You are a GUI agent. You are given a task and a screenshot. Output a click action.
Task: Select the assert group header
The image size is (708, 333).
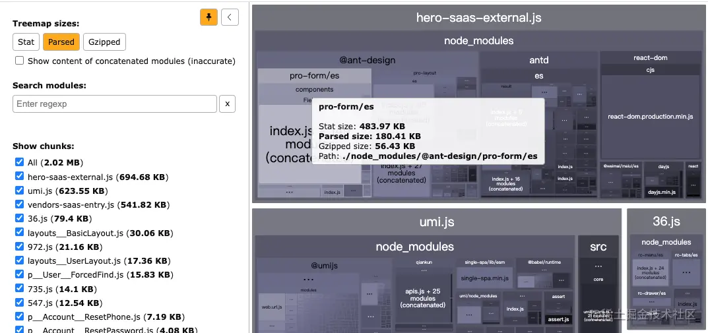[x=558, y=297]
